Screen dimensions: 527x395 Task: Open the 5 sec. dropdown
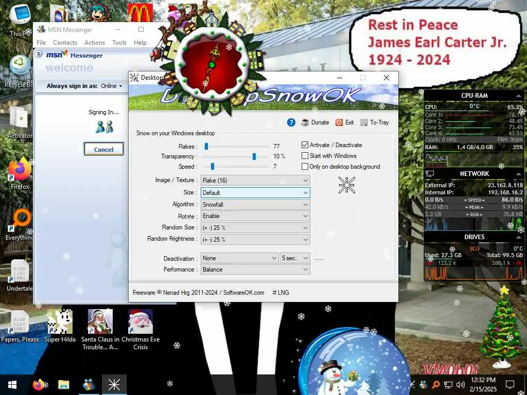pyautogui.click(x=295, y=258)
